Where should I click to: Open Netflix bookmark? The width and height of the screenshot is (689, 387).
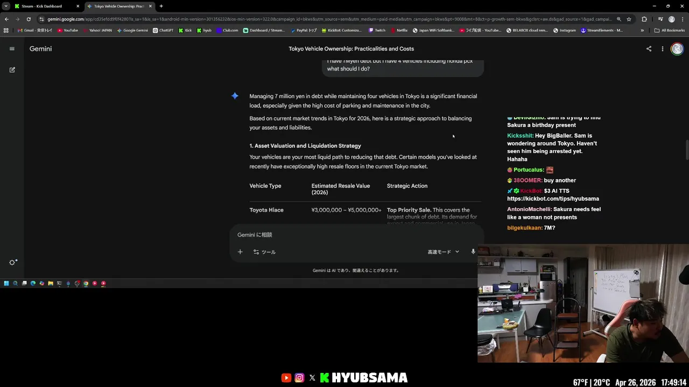coord(399,30)
